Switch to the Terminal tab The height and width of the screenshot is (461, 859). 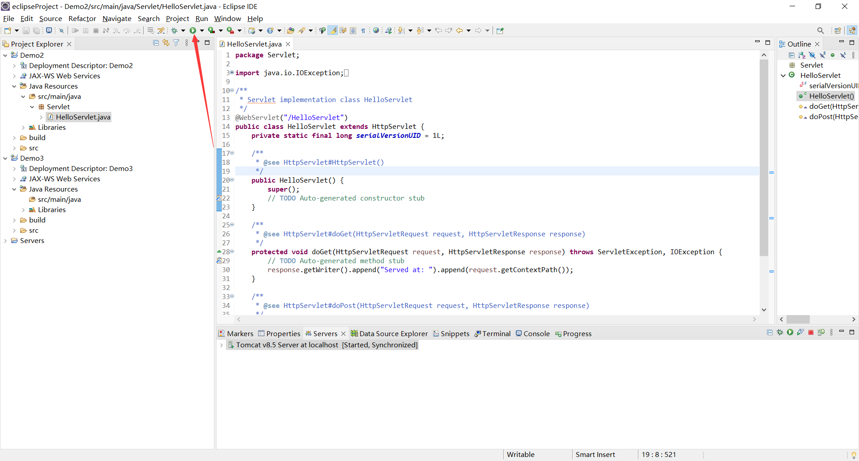(492, 333)
